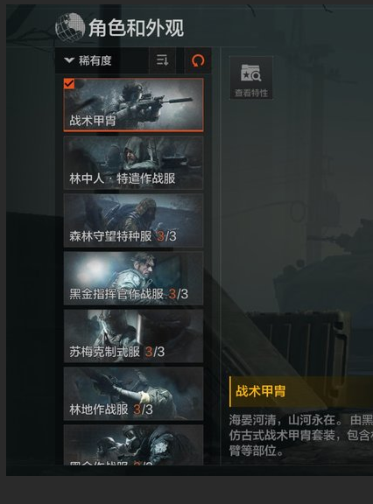
Task: Click the orange refresh reset icon
Action: [198, 60]
